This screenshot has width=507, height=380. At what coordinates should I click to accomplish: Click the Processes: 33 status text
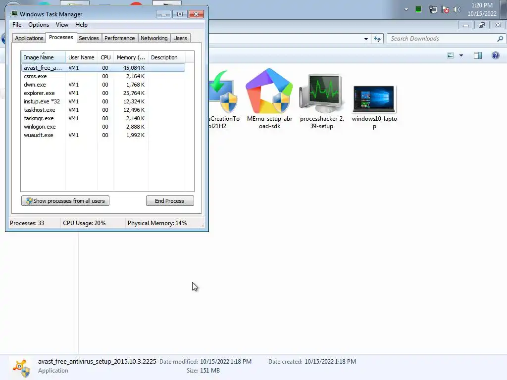pos(27,223)
